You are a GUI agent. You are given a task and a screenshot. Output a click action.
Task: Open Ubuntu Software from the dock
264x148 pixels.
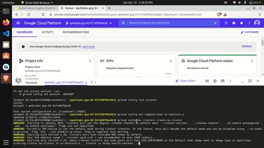pos(6,56)
